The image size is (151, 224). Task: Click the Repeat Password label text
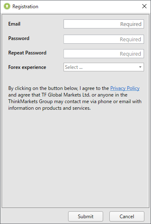(x=27, y=53)
